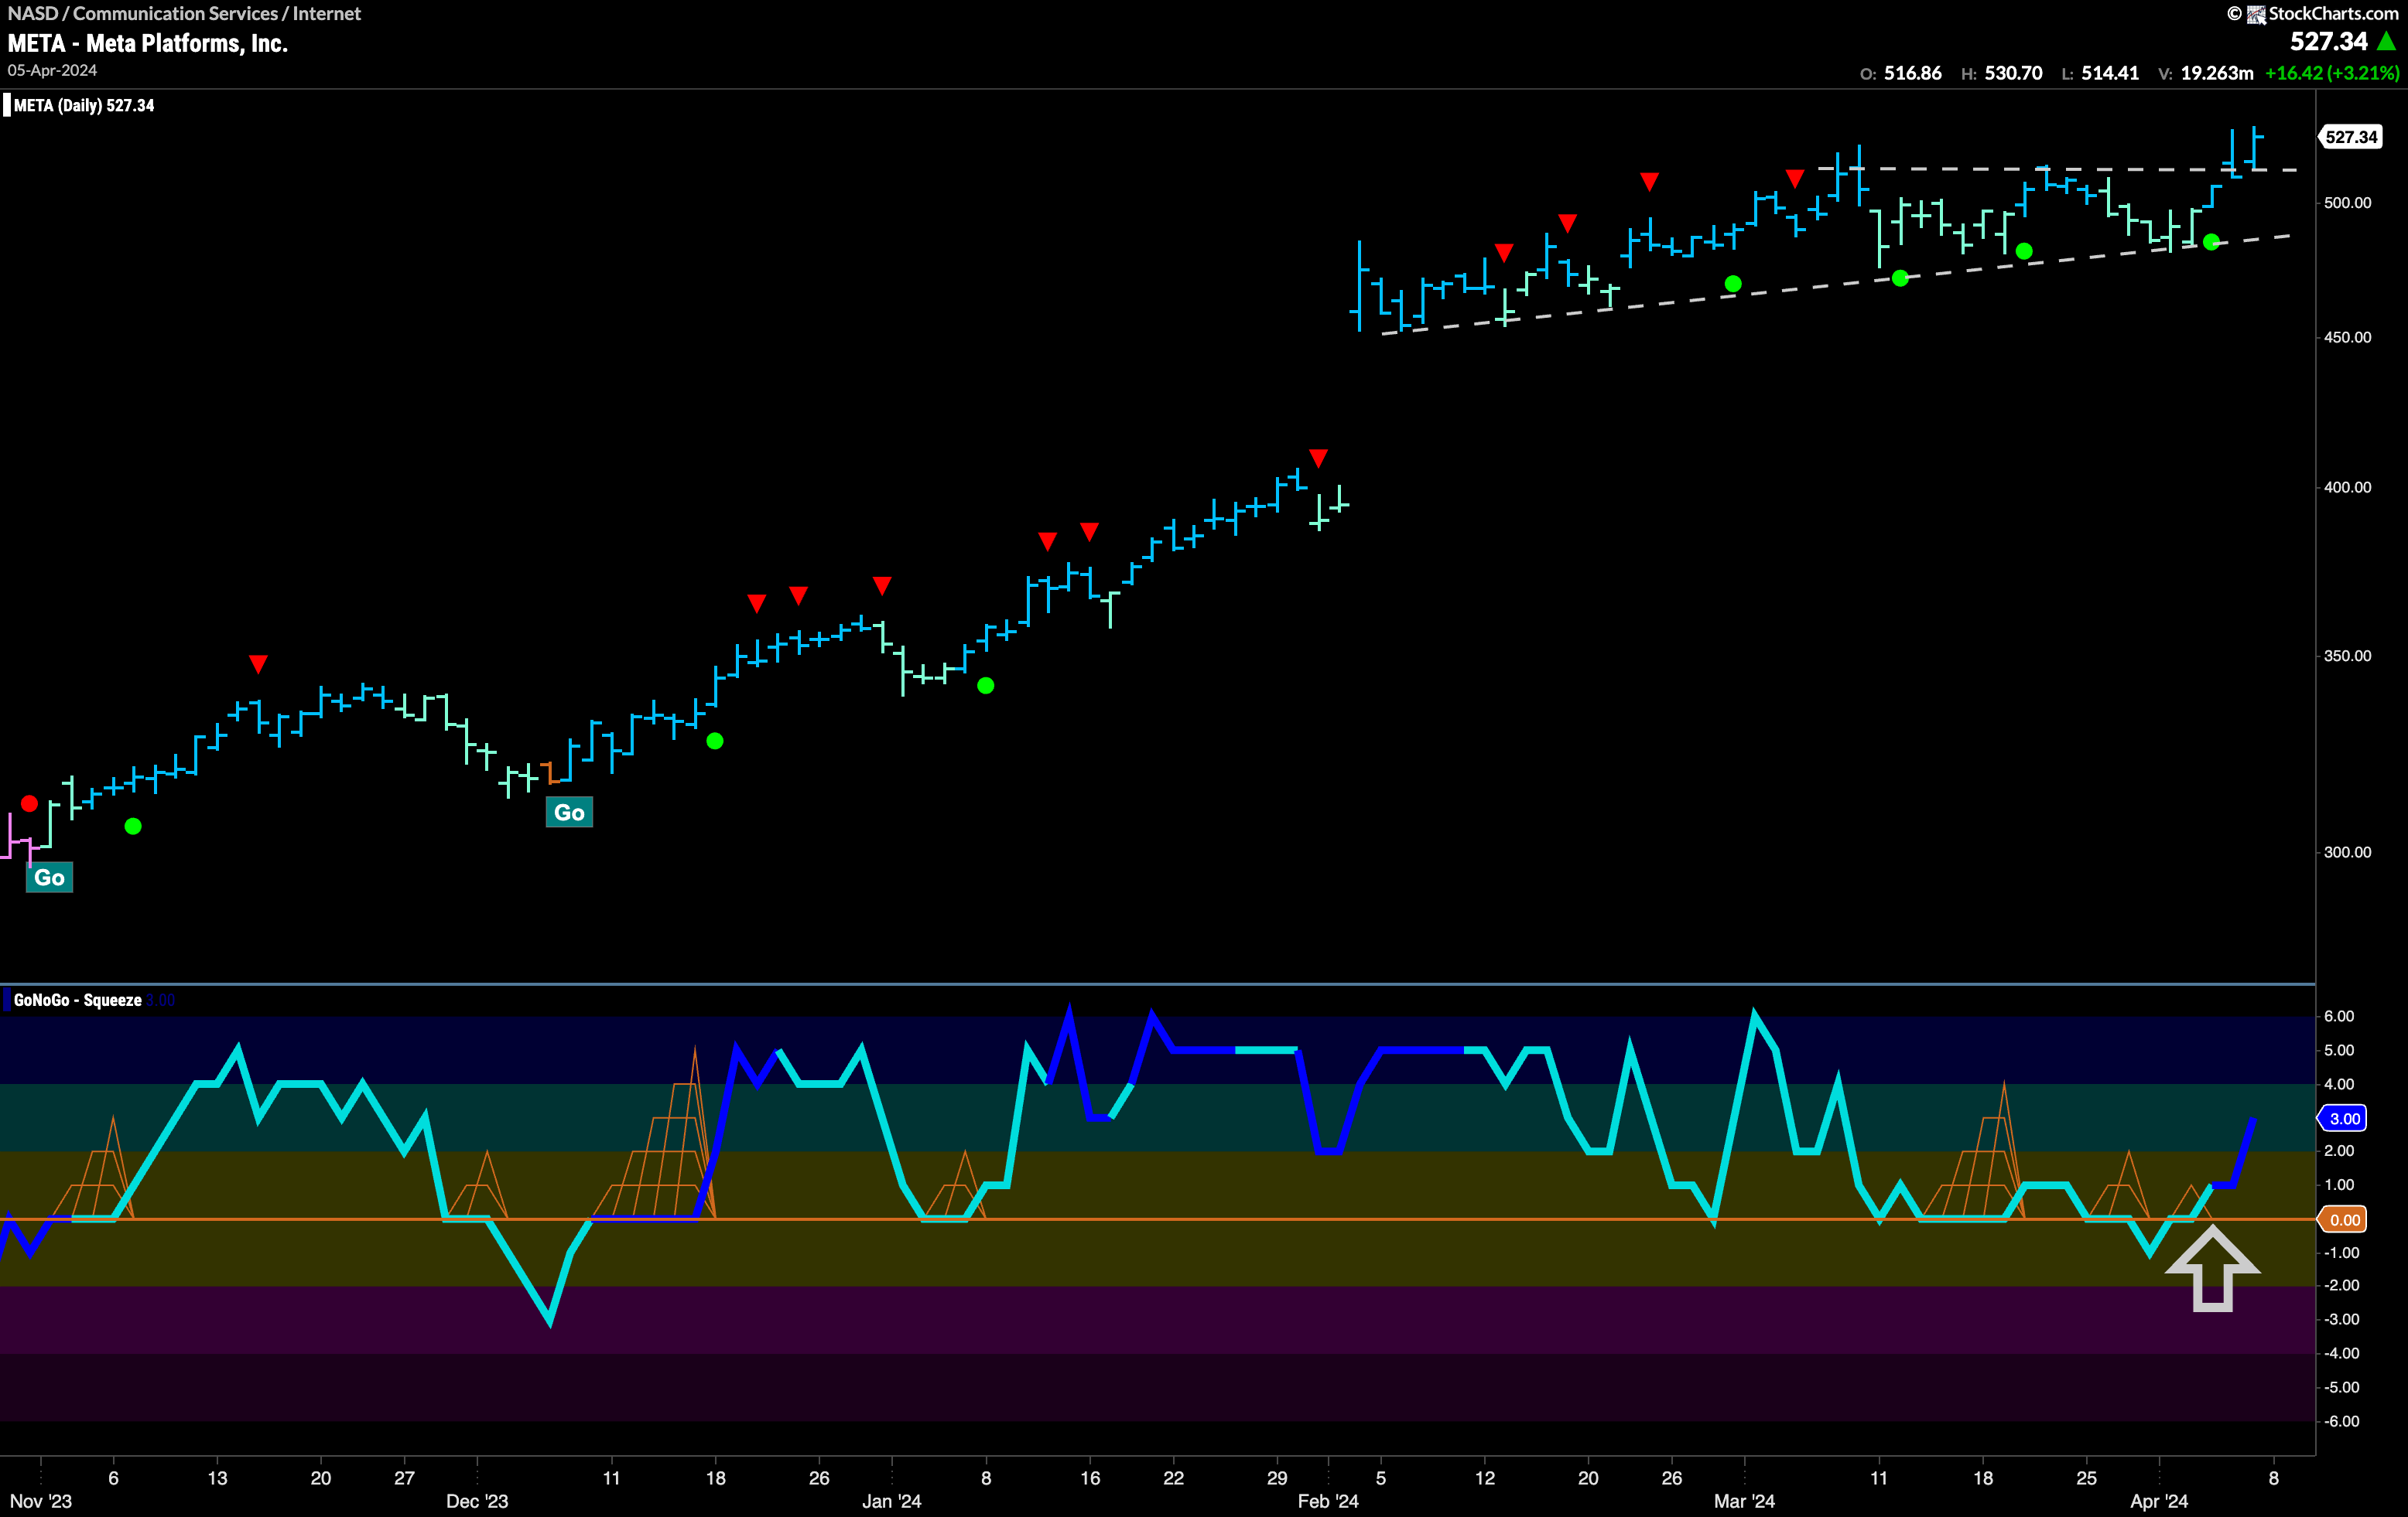Viewport: 2408px width, 1517px height.
Task: Click the 527.34 price tag on the axis
Action: coord(2350,137)
